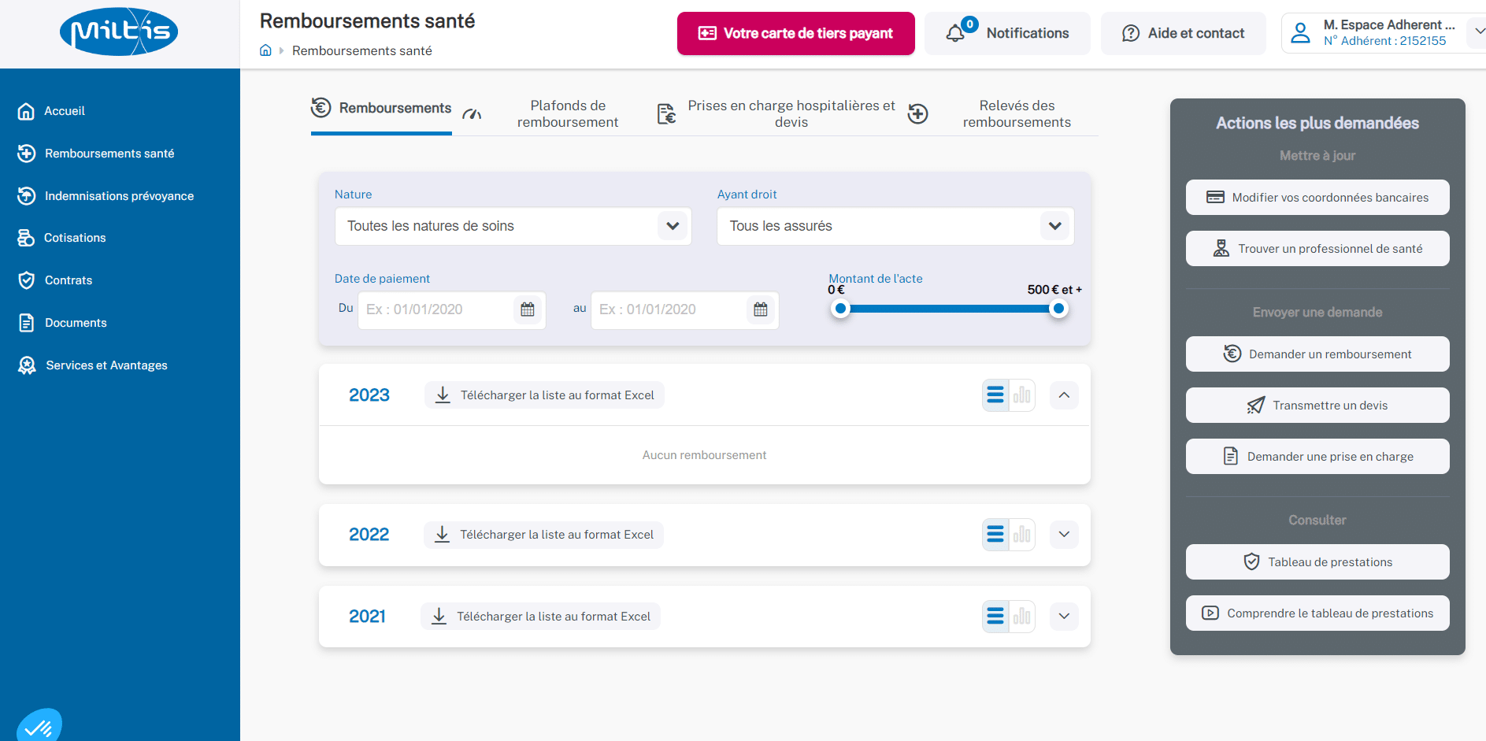This screenshot has width=1486, height=741.
Task: Switch 2023 section to list view
Action: tap(995, 395)
